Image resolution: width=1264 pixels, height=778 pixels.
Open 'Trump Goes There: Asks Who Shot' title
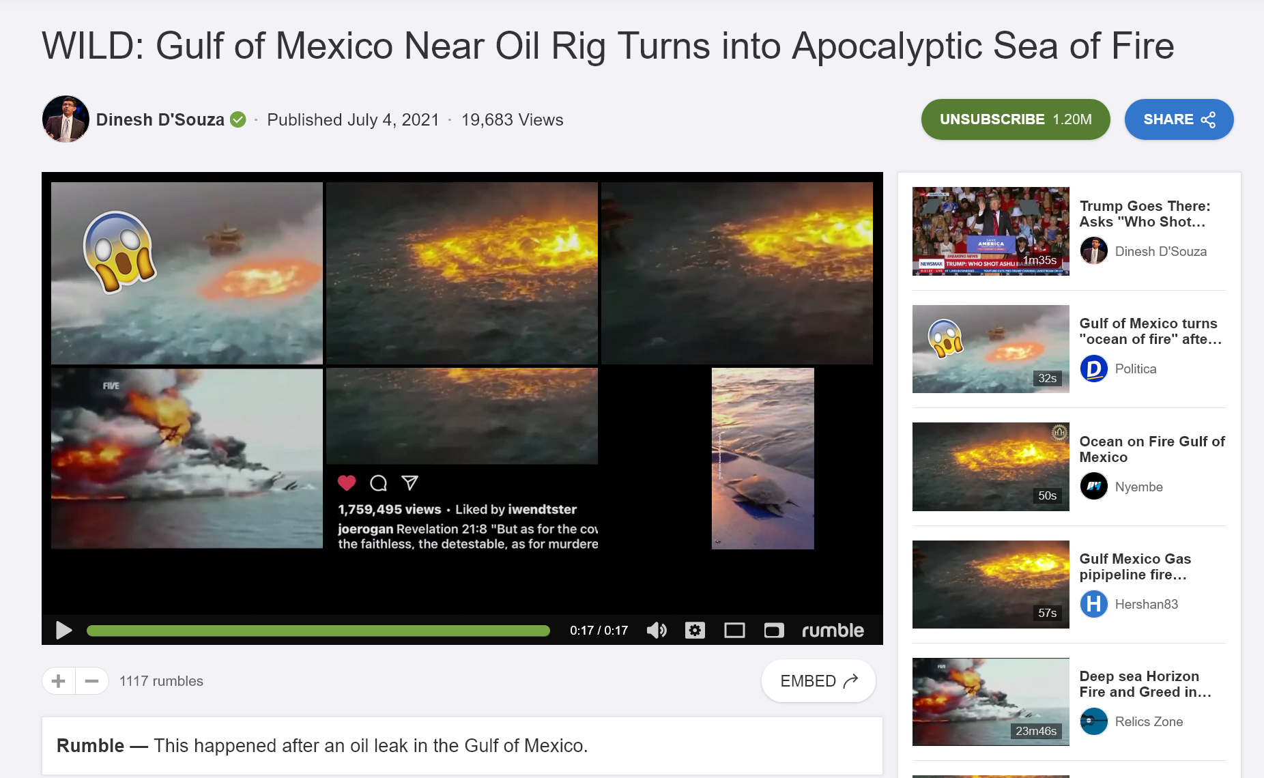pos(1145,214)
